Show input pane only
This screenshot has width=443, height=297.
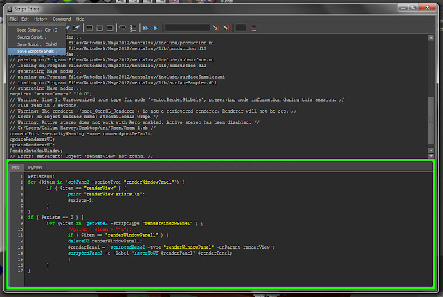click(100, 28)
